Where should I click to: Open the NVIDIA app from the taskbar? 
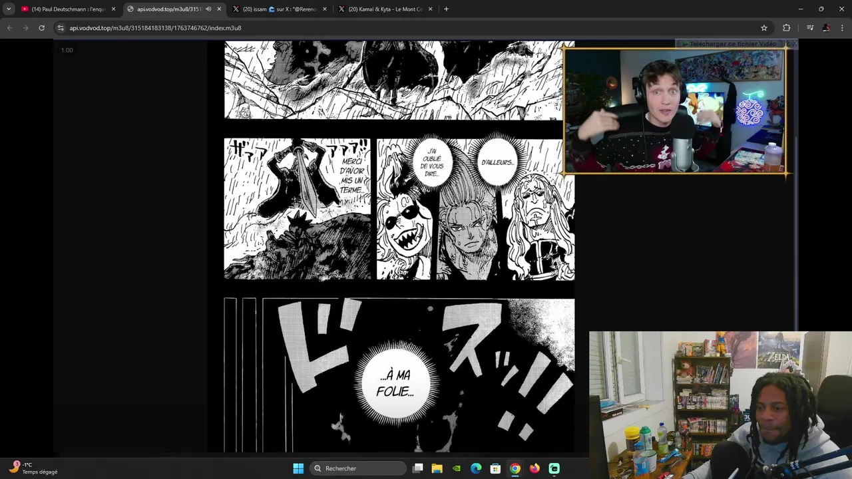pos(456,468)
